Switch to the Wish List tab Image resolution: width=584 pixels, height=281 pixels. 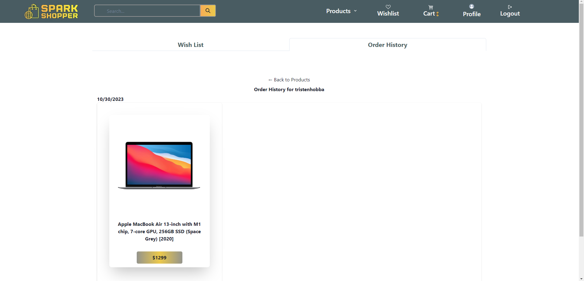coord(190,44)
